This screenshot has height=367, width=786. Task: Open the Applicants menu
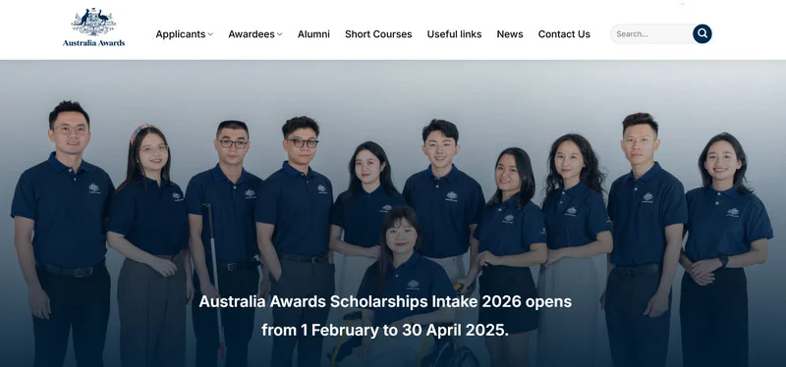coord(181,34)
